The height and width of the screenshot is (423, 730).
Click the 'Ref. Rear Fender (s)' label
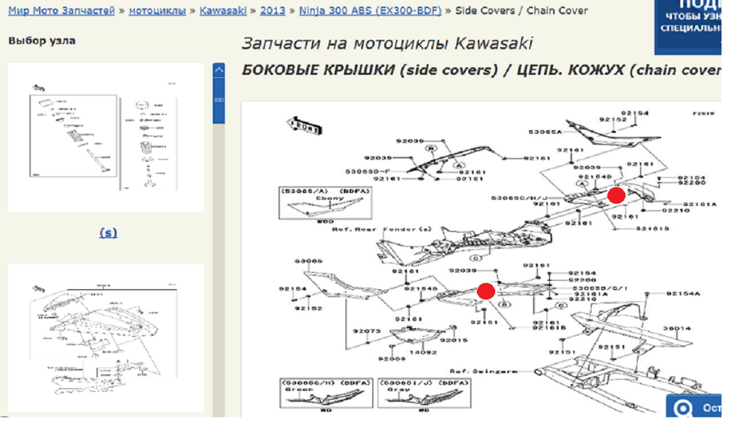click(382, 230)
